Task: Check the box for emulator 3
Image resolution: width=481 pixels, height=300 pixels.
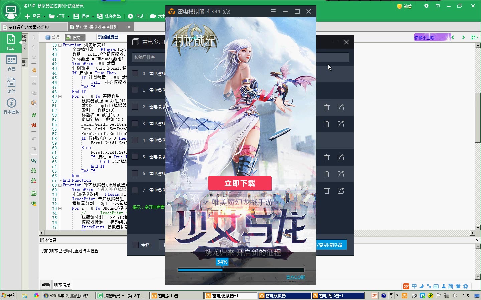Action: pos(135,123)
